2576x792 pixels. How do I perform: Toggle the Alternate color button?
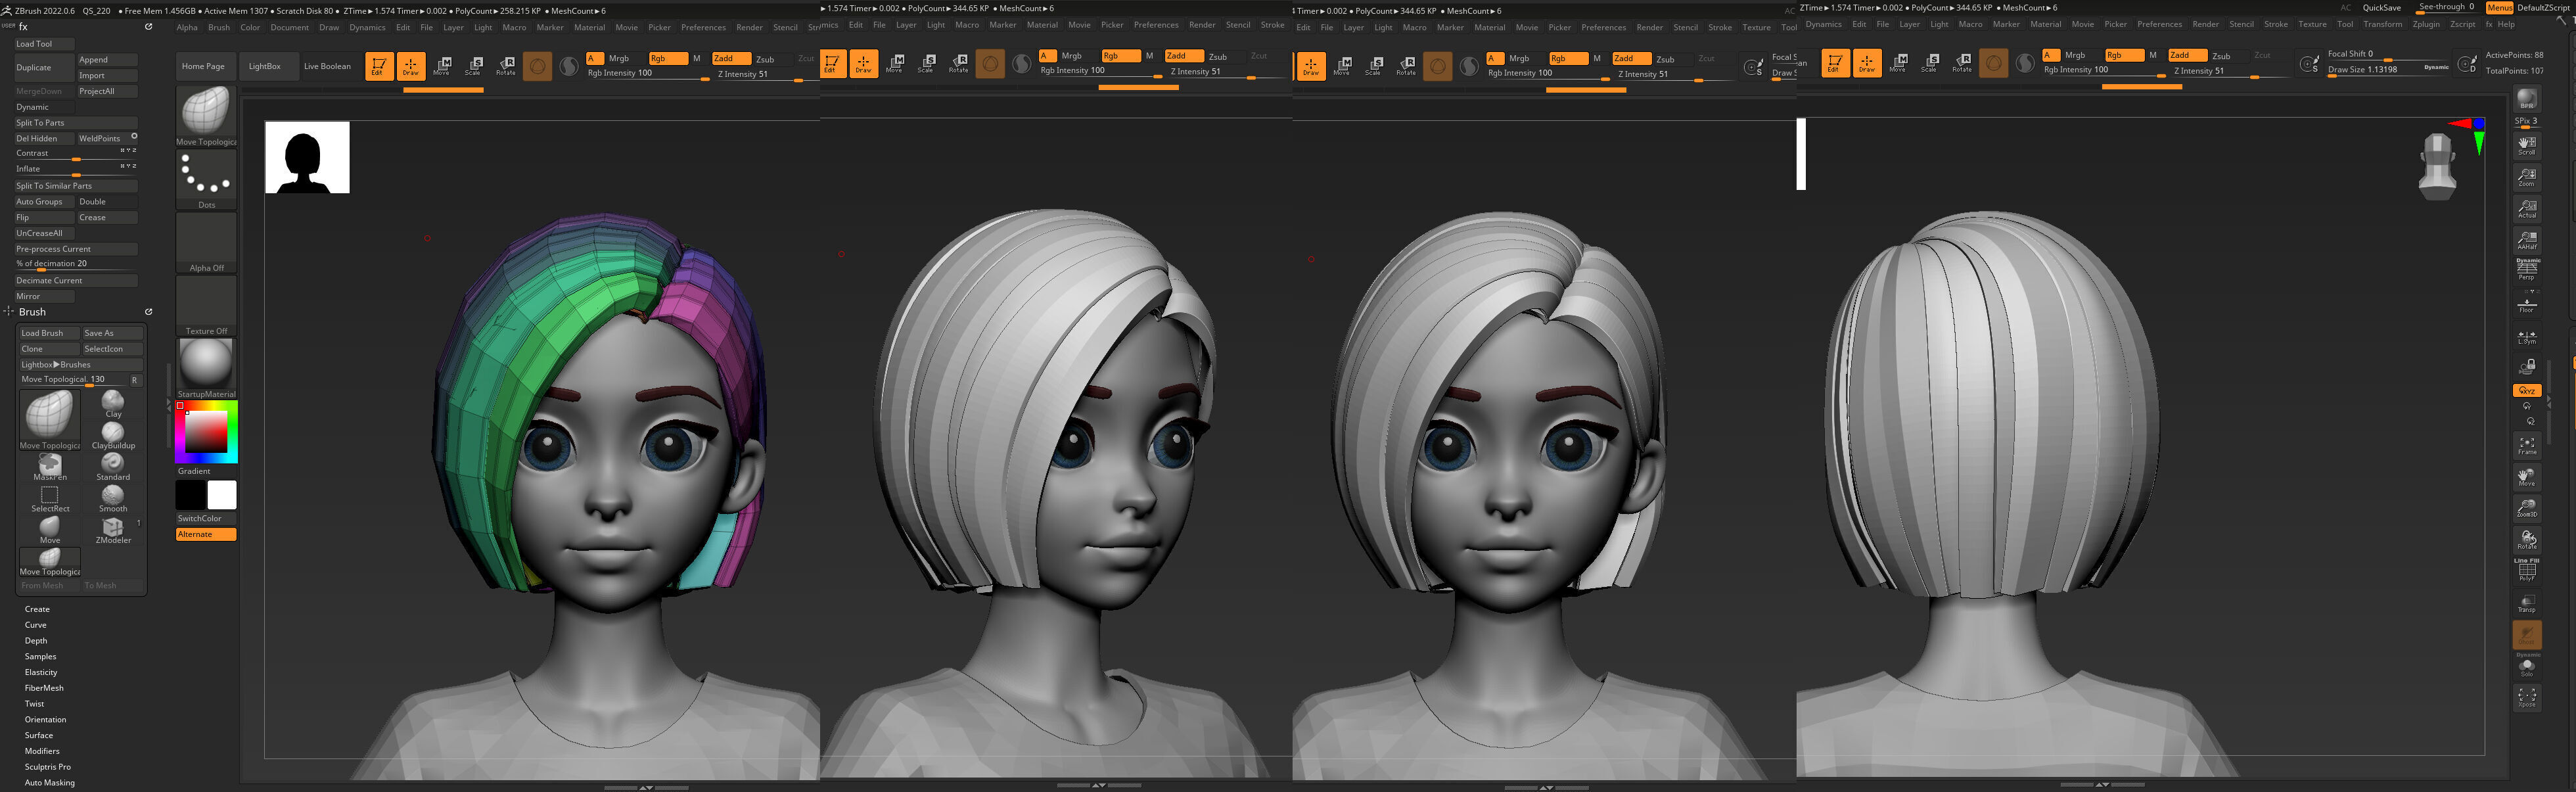pos(206,534)
